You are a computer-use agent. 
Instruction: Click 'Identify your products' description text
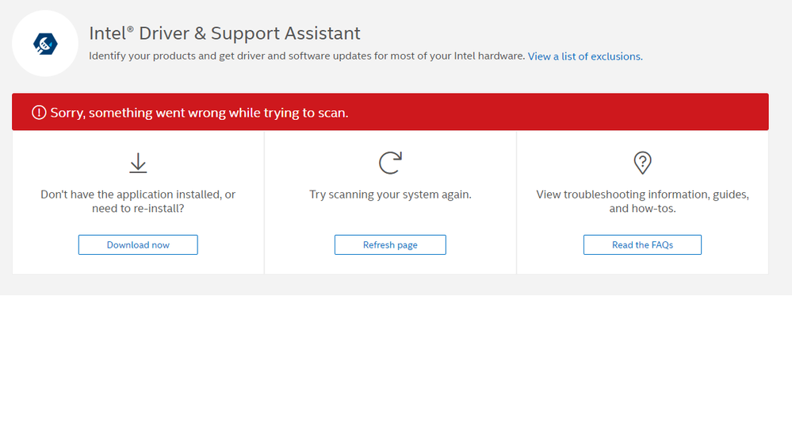(x=307, y=56)
